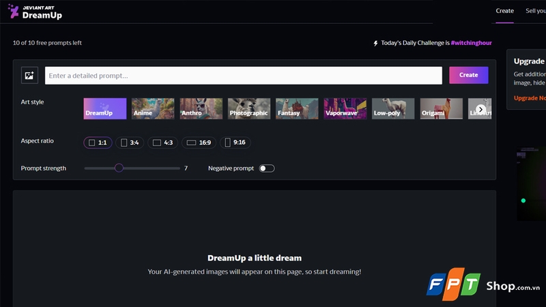Image resolution: width=546 pixels, height=307 pixels.
Task: Open the image upload icon beside prompt
Action: (x=29, y=75)
